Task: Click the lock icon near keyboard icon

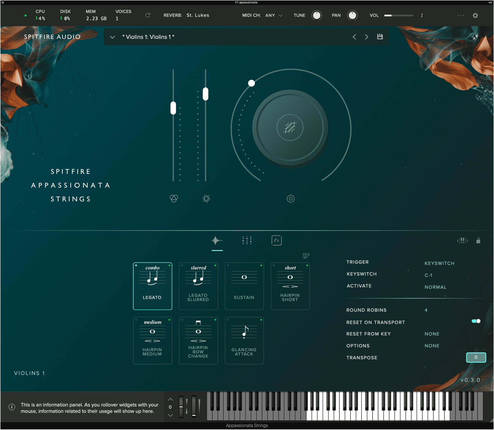Action: pos(478,240)
